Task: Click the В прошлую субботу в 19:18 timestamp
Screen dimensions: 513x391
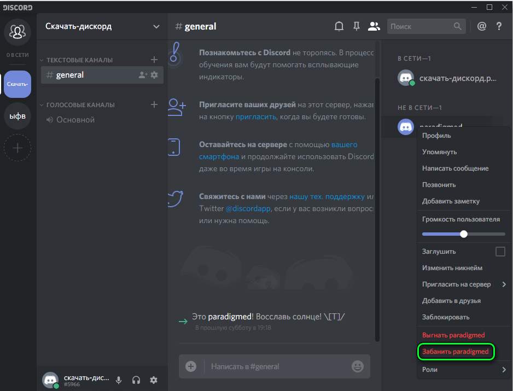Action: (x=233, y=328)
